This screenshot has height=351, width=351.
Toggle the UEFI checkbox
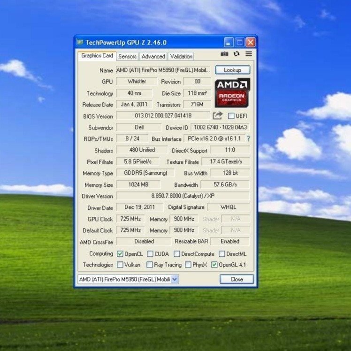(x=231, y=116)
